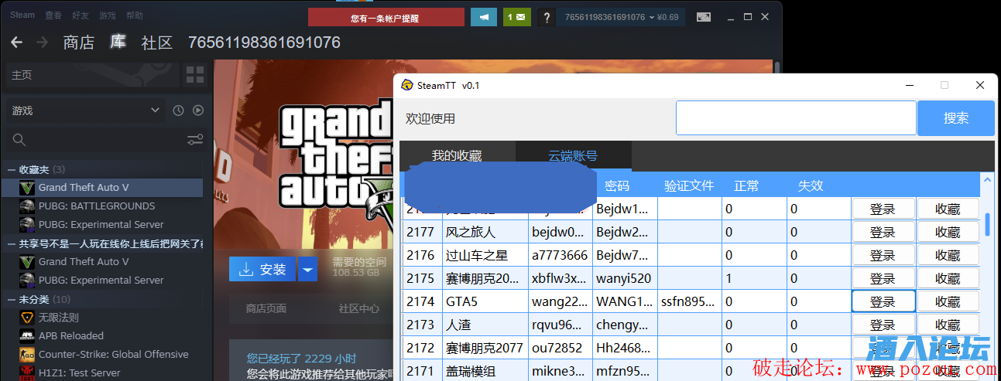Click 登录 for the GTA5 row
The width and height of the screenshot is (1001, 381).
click(x=883, y=301)
